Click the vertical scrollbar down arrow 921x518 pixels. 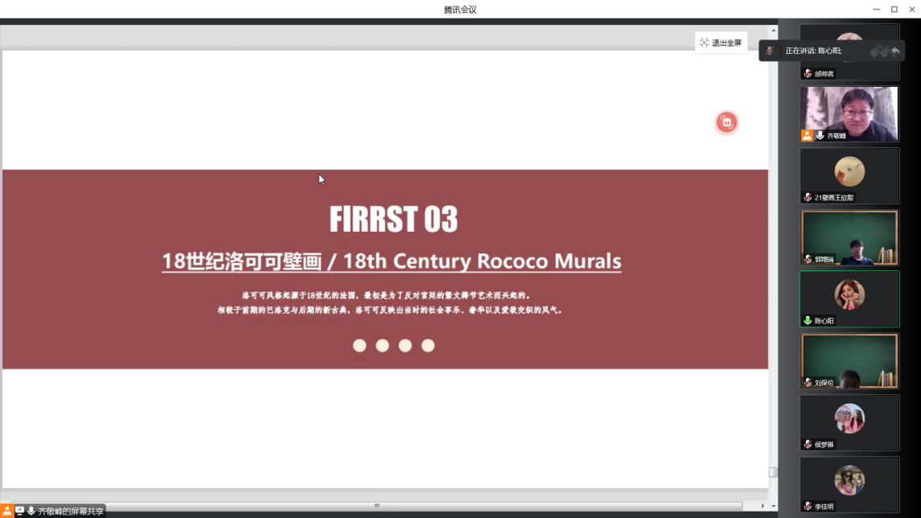click(773, 506)
